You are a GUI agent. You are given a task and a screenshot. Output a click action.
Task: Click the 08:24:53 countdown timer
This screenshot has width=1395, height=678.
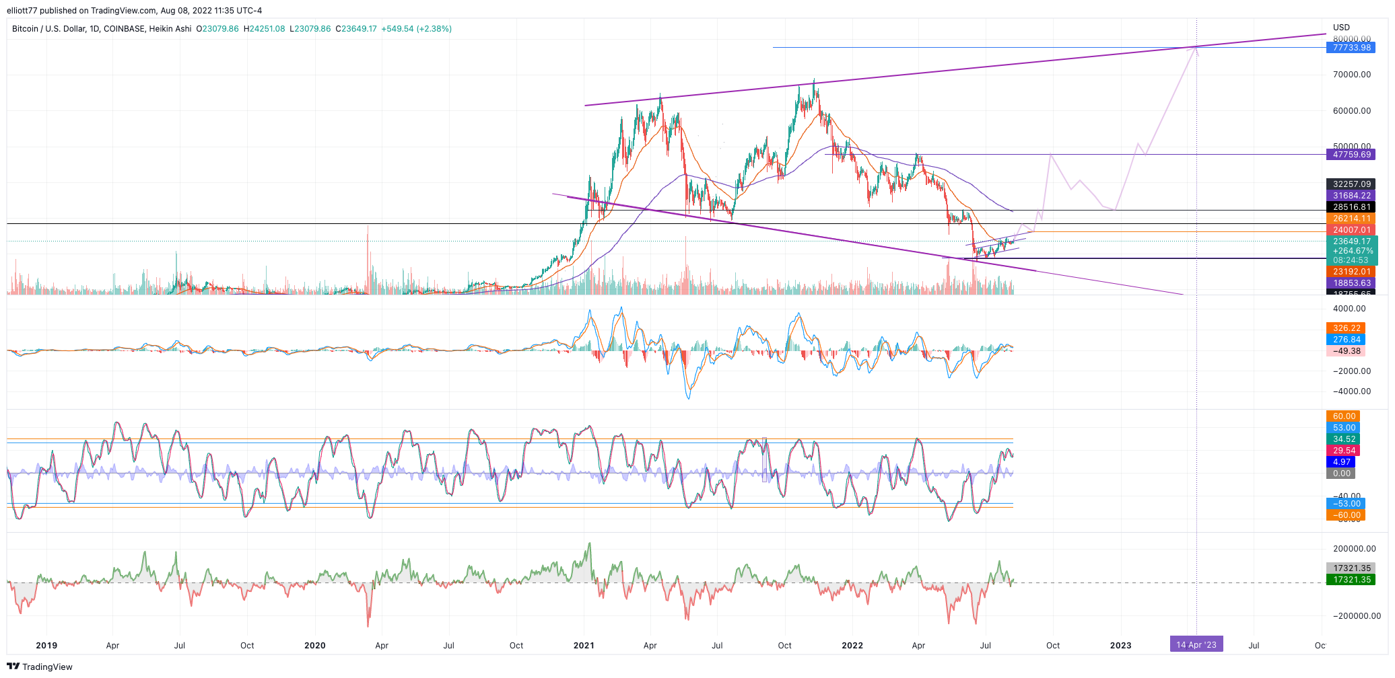[x=1352, y=260]
